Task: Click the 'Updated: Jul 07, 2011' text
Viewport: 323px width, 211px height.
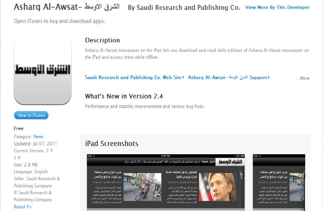Action: [35, 144]
